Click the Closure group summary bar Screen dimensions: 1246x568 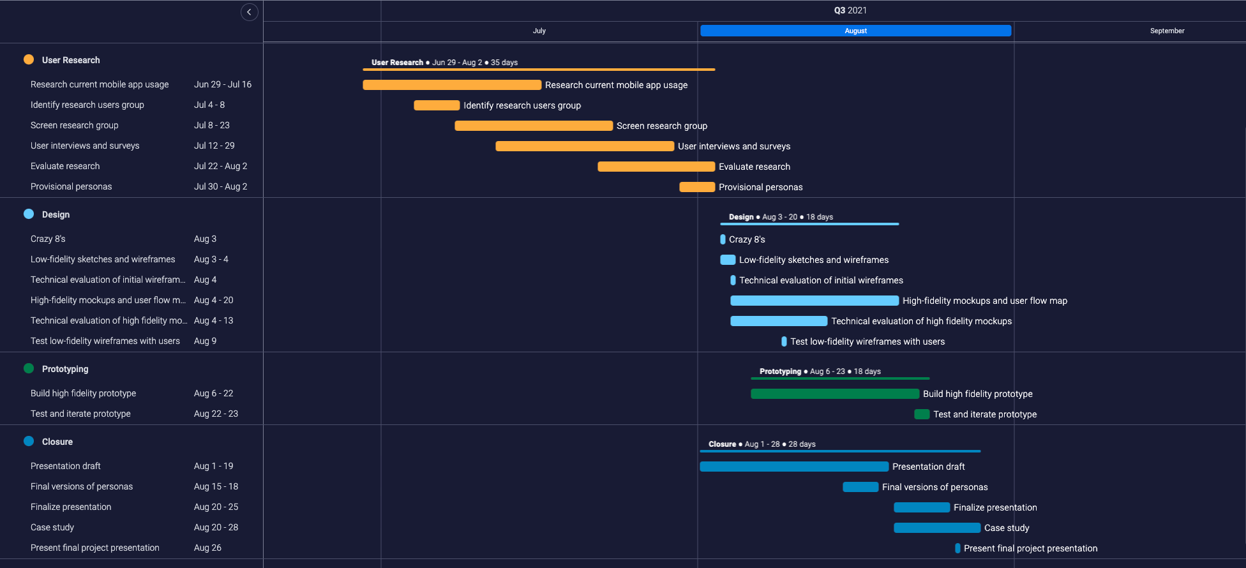(x=840, y=451)
